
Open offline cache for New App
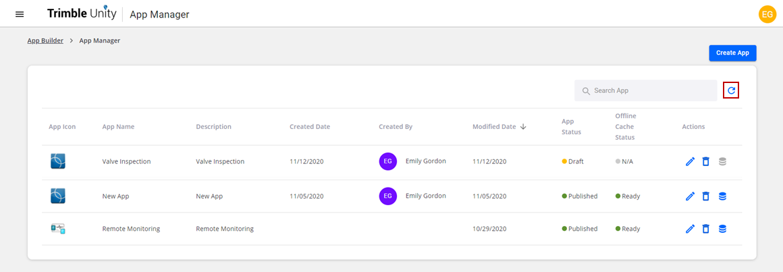click(x=722, y=196)
